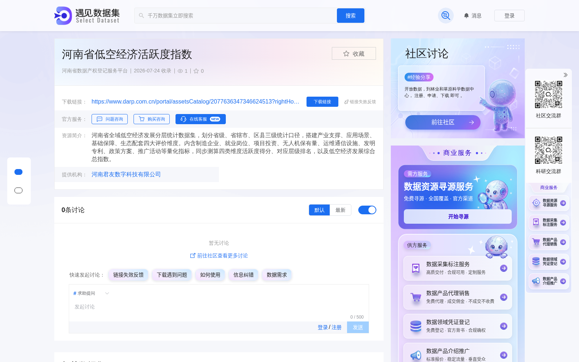Select 信息纠错 quick topic

[244, 275]
